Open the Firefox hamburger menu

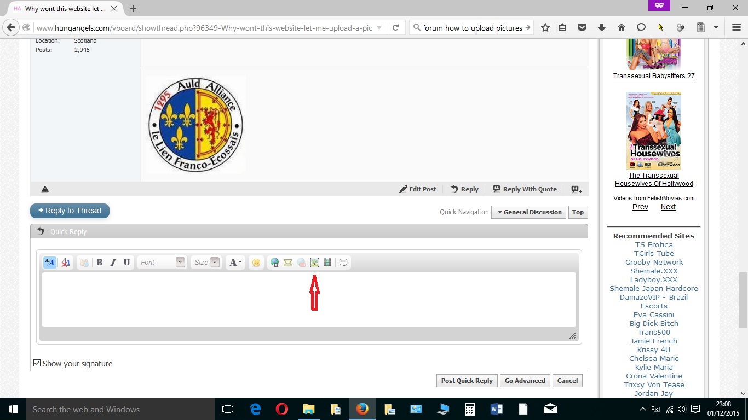pos(736,27)
